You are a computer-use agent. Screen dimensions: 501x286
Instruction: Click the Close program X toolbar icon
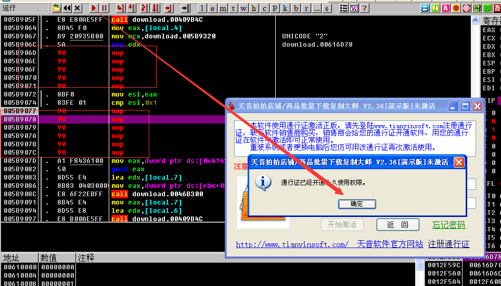tap(77, 8)
